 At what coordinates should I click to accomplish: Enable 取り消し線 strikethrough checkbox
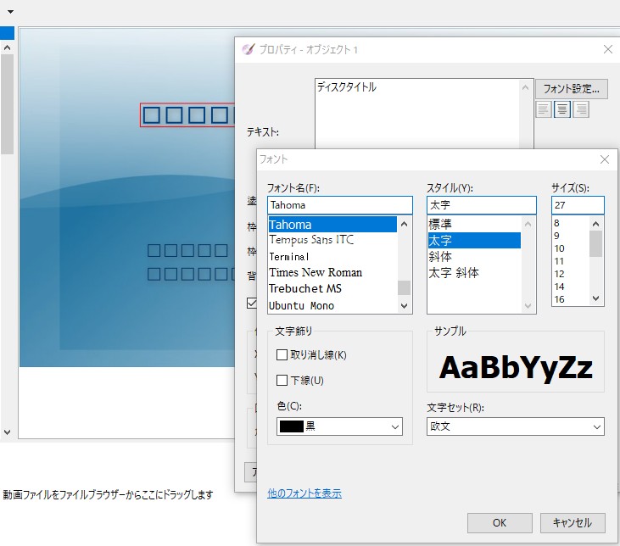point(282,354)
